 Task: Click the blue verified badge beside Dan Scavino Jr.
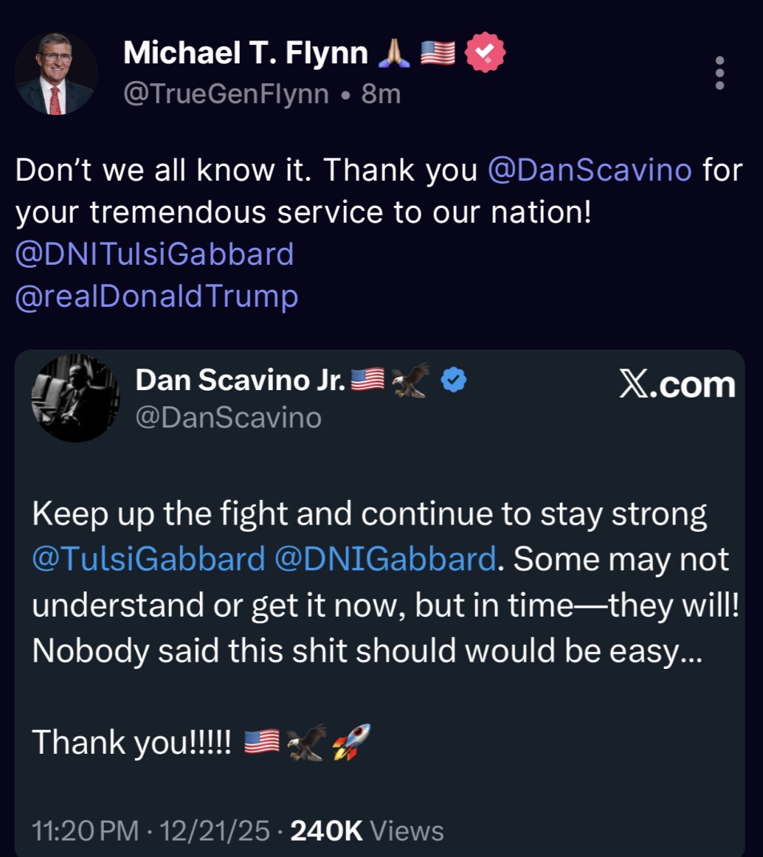coord(453,378)
